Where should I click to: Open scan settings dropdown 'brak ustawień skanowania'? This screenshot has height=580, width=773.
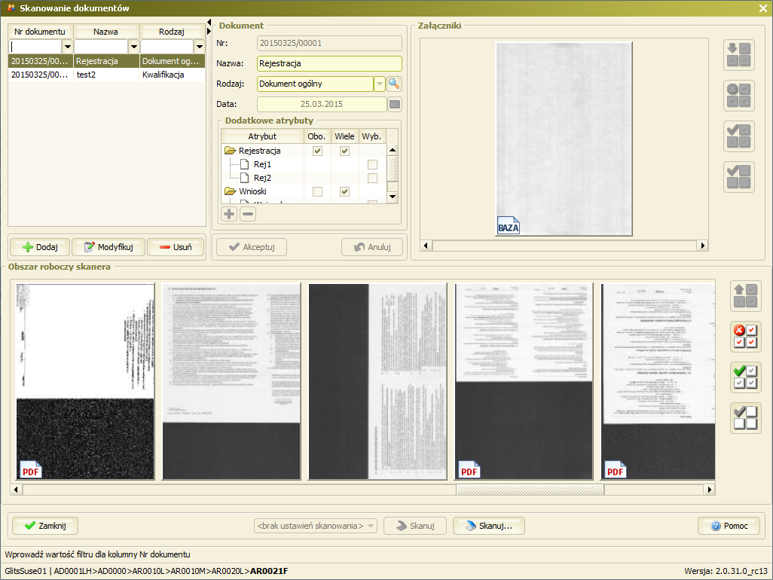316,526
